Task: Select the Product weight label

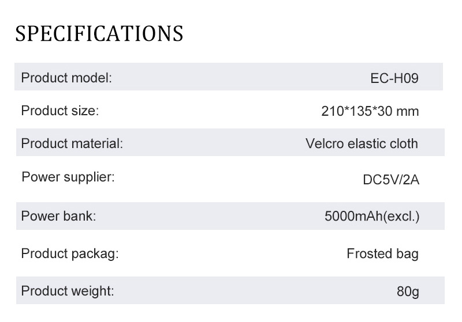Action: tap(68, 291)
